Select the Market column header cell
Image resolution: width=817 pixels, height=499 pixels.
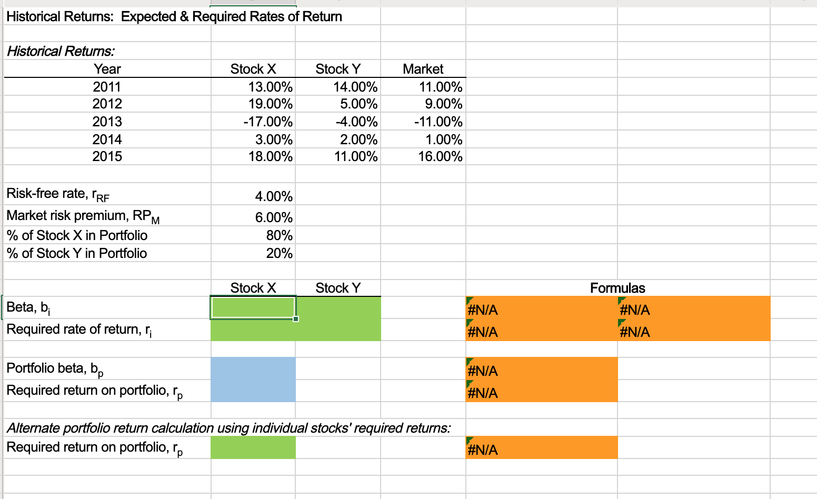point(423,68)
